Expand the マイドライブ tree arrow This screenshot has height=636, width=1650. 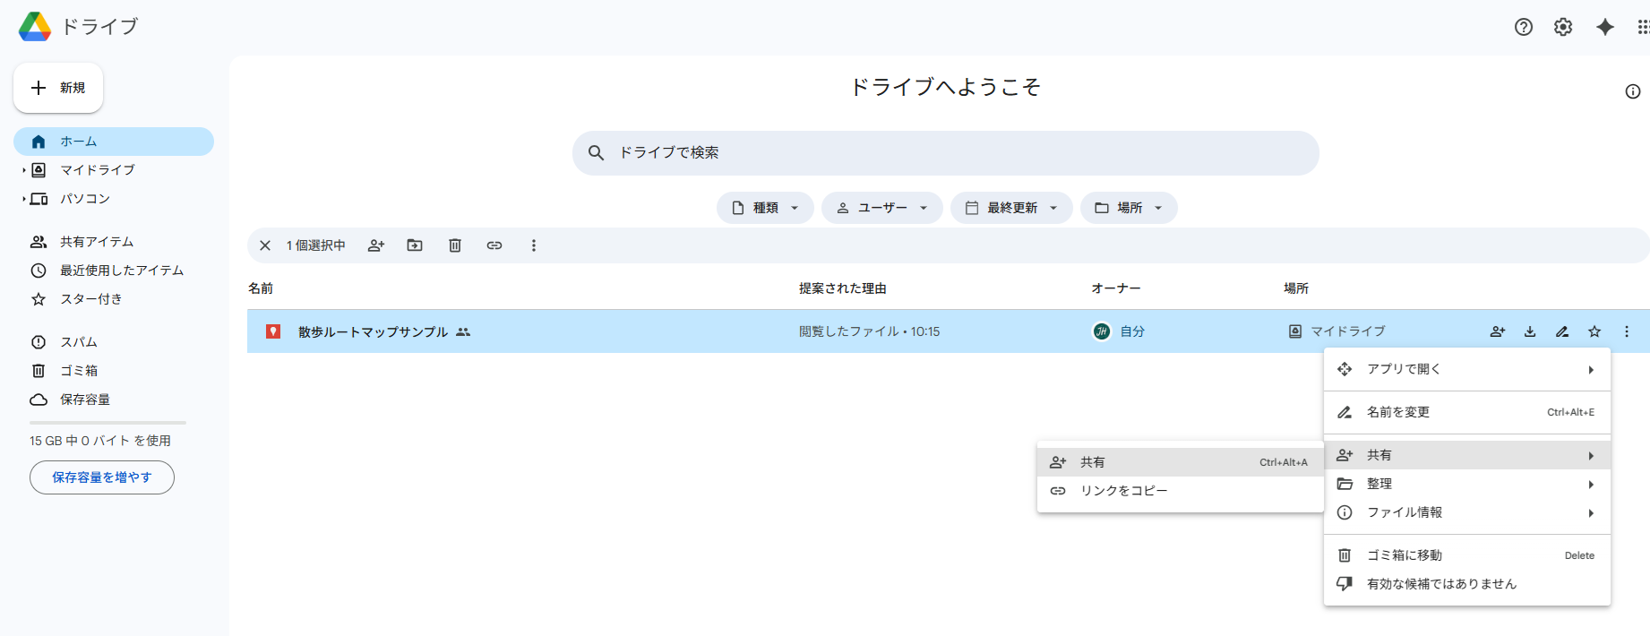24,170
